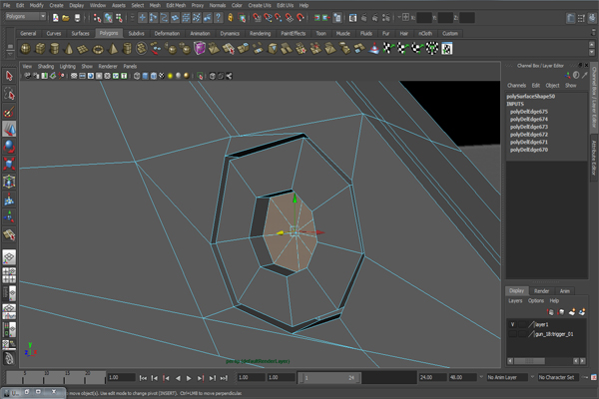Create a polygon cone from the shelf
Screen dimensions: 599x399
click(69, 49)
